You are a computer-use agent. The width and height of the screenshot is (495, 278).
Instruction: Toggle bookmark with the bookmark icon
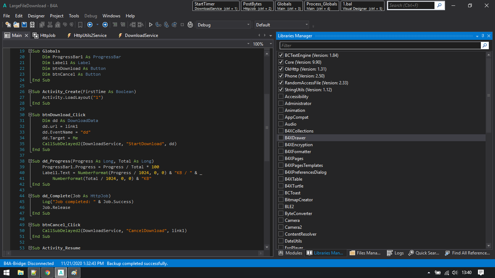coord(80,25)
